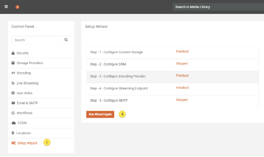Select Storage Providers in the Control Panel

click(x=41, y=63)
